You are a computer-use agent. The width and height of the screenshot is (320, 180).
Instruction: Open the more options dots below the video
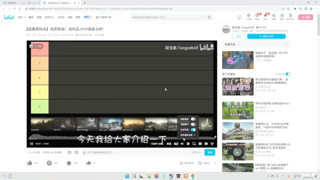click(215, 163)
